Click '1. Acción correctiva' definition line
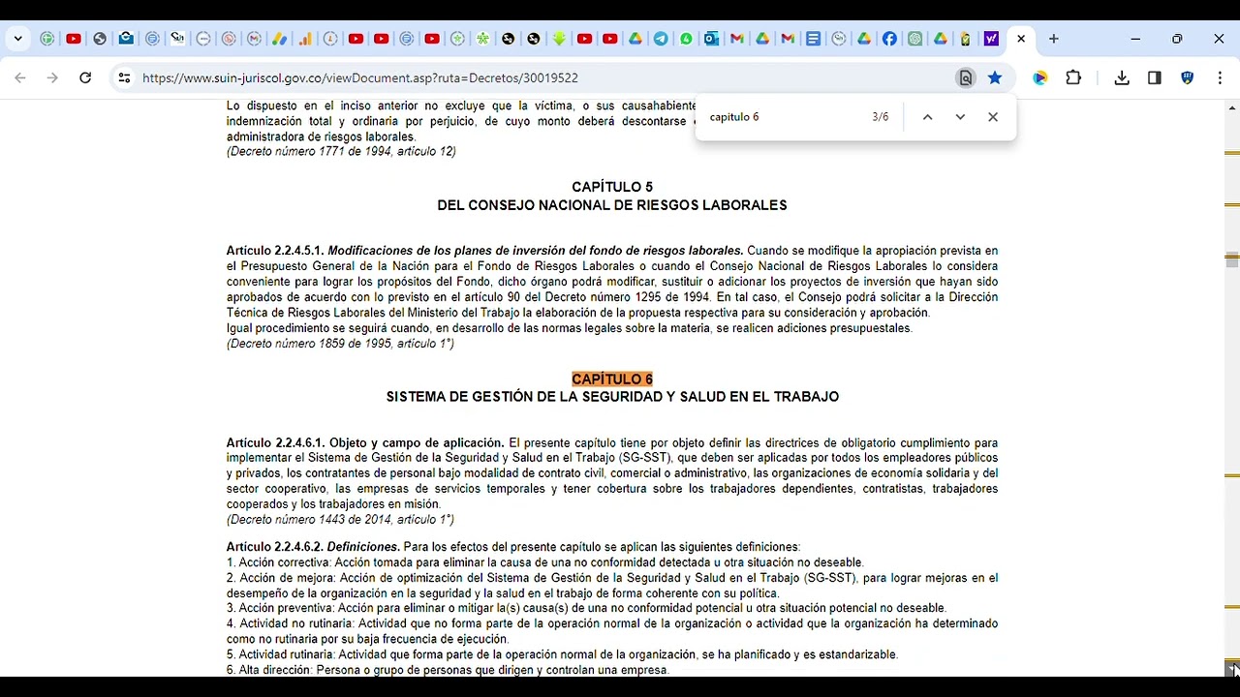This screenshot has width=1240, height=697. 544,562
